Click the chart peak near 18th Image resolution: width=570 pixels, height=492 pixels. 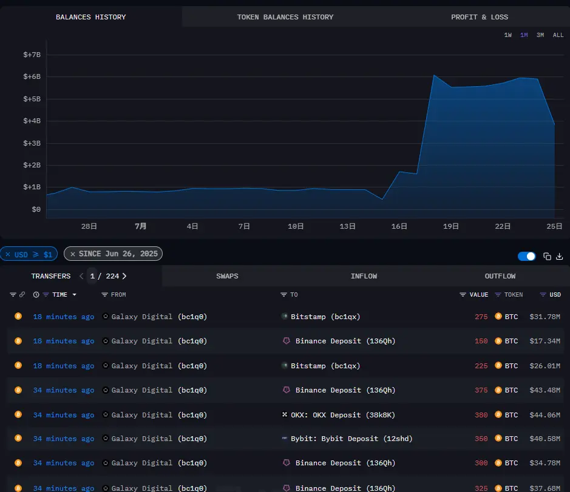pyautogui.click(x=434, y=75)
